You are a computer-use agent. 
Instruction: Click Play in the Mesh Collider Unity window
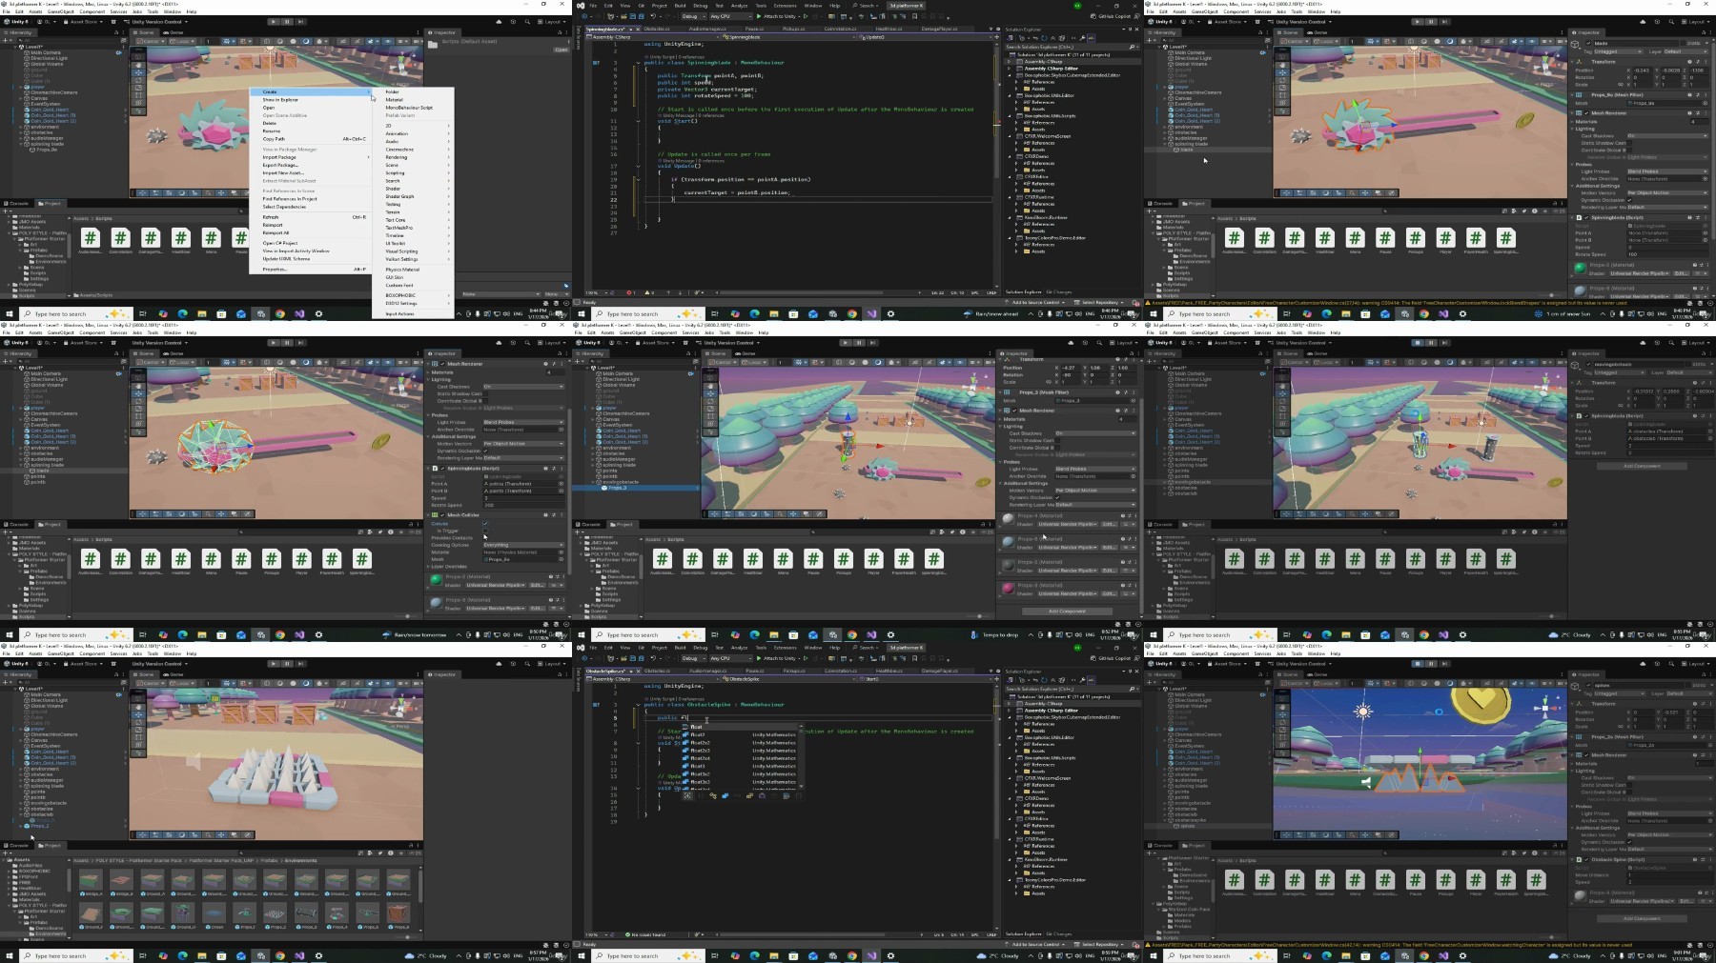[x=274, y=343]
